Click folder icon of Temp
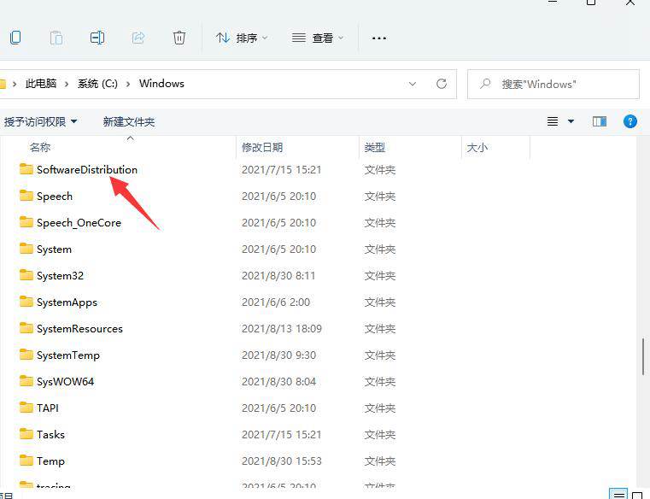Image resolution: width=650 pixels, height=499 pixels. (x=26, y=461)
